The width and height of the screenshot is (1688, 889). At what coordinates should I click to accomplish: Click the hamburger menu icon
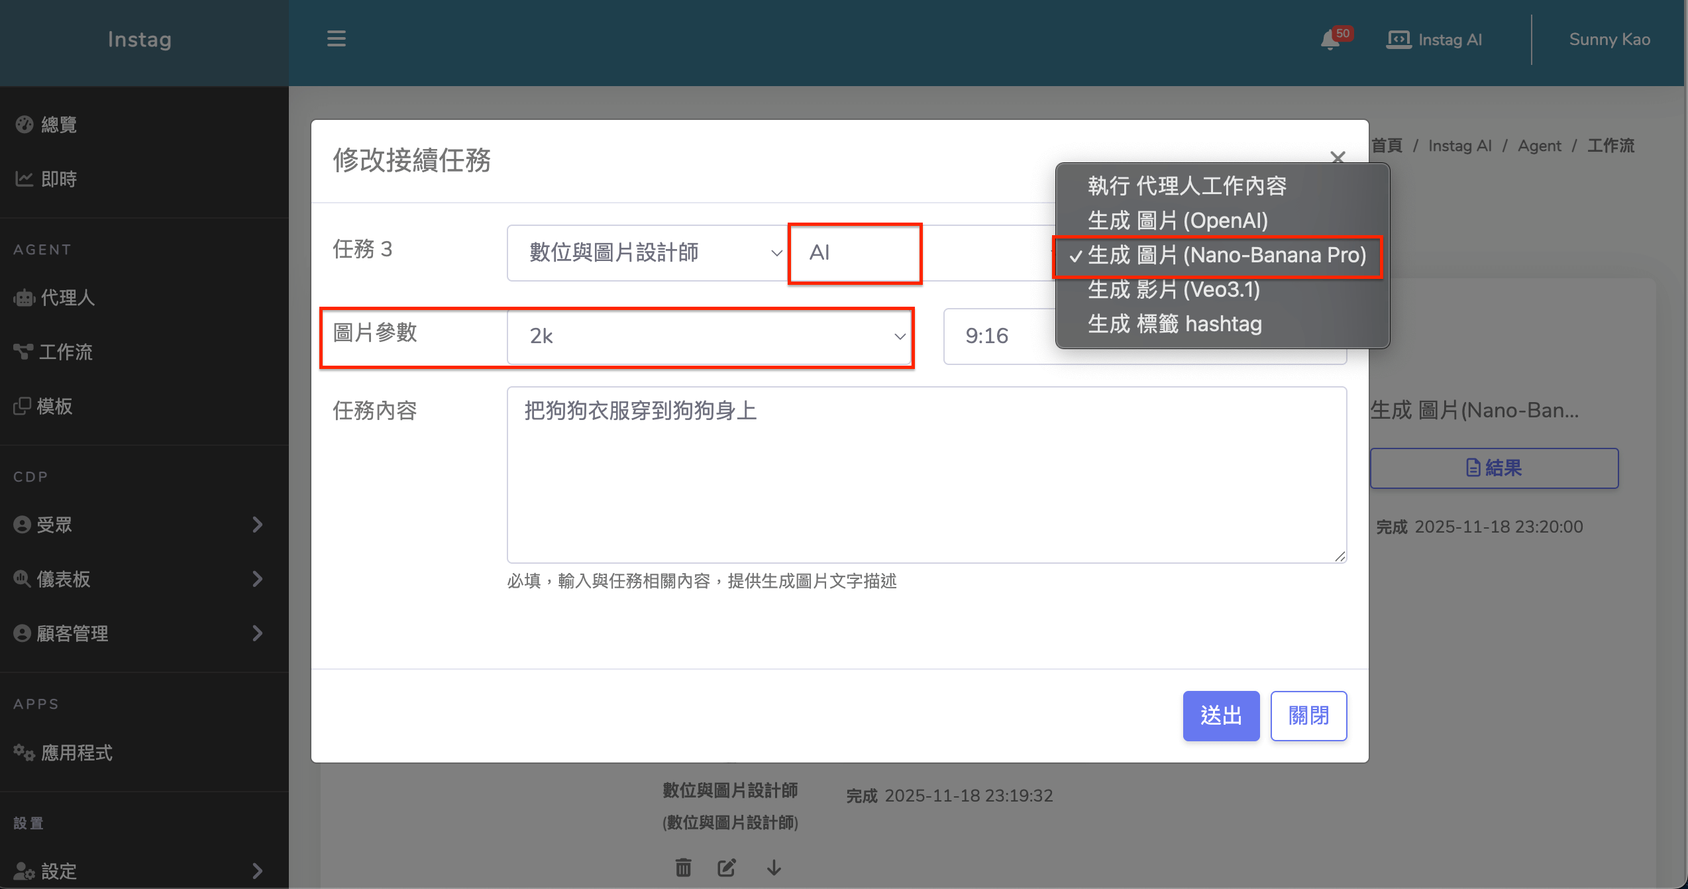click(x=336, y=38)
